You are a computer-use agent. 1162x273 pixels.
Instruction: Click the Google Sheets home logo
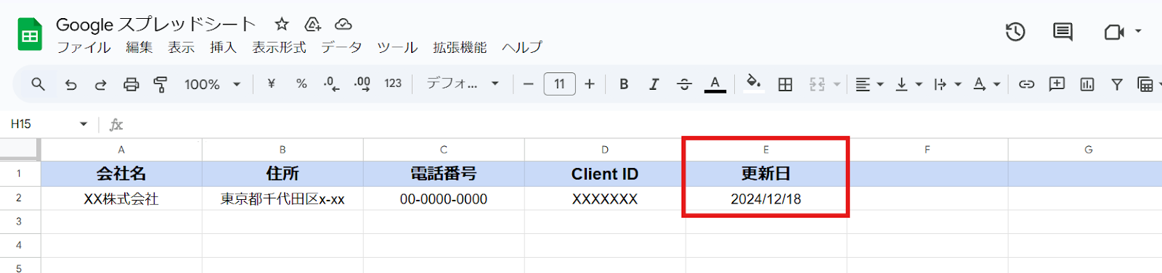point(30,34)
